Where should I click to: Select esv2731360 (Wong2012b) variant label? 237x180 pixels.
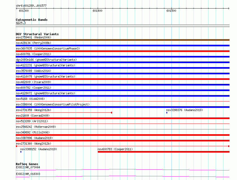click(x=34, y=144)
